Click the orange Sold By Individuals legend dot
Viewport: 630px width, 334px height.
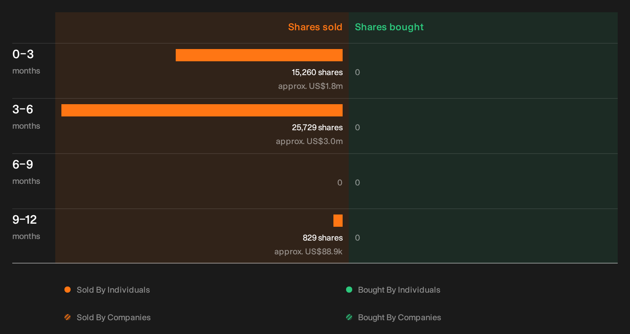(x=68, y=290)
